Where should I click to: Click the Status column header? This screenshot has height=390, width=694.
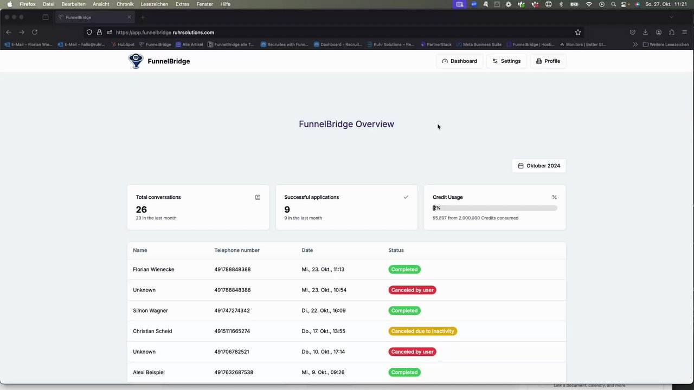tap(396, 250)
